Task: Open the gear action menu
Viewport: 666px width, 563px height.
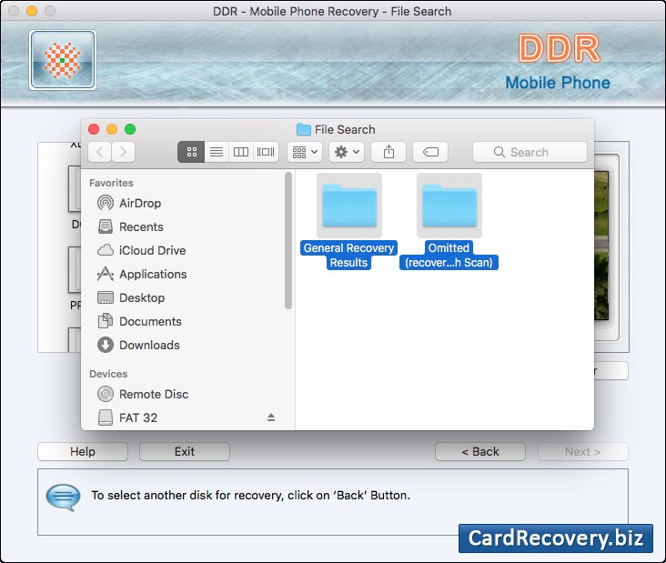Action: click(347, 152)
